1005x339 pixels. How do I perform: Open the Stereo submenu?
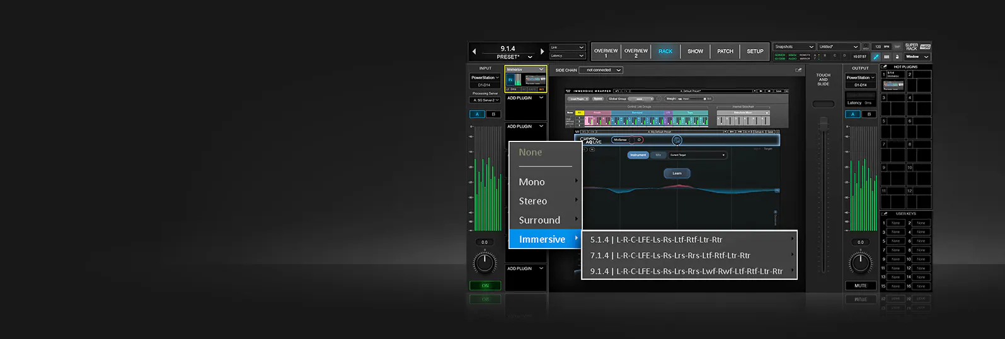pos(546,201)
